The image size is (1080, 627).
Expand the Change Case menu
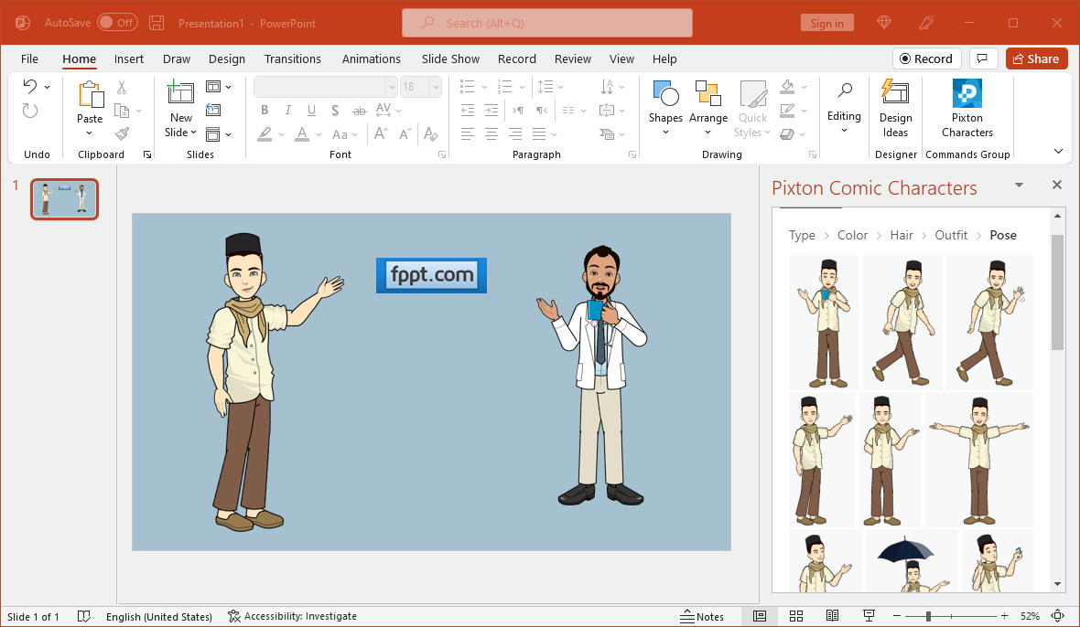344,134
